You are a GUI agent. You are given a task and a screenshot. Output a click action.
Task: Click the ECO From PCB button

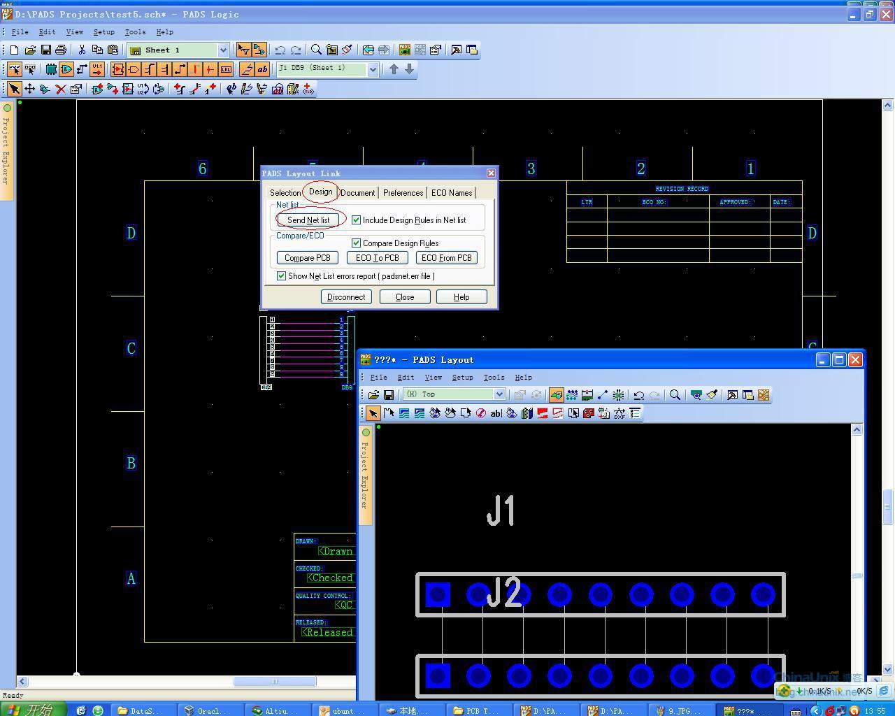tap(447, 257)
